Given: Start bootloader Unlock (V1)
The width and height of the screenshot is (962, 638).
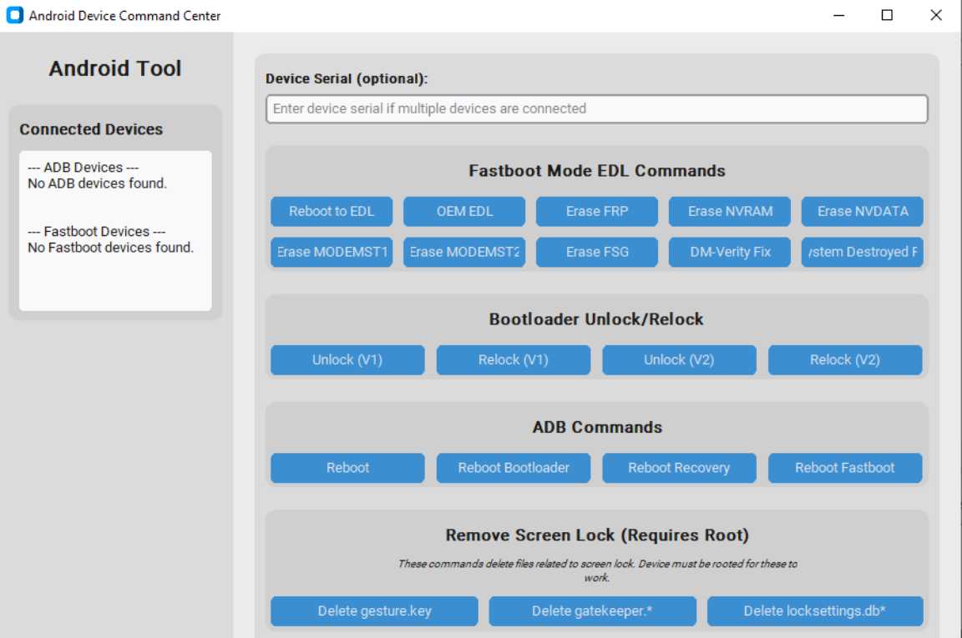Looking at the screenshot, I should tap(347, 359).
